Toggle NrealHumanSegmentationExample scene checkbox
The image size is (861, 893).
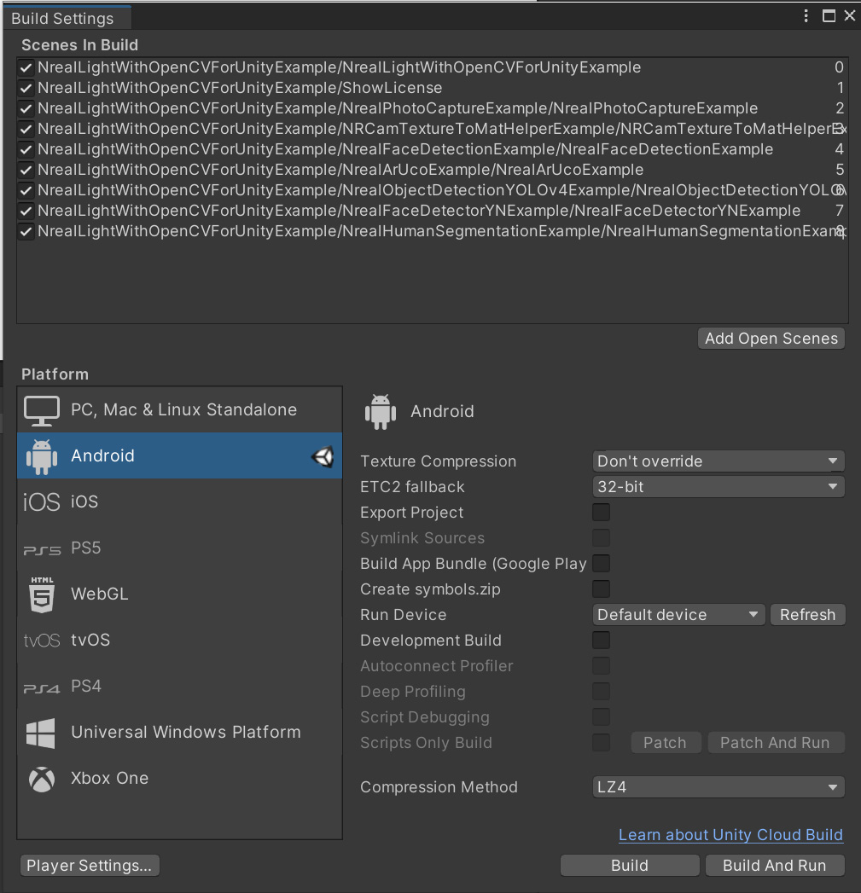tap(26, 232)
